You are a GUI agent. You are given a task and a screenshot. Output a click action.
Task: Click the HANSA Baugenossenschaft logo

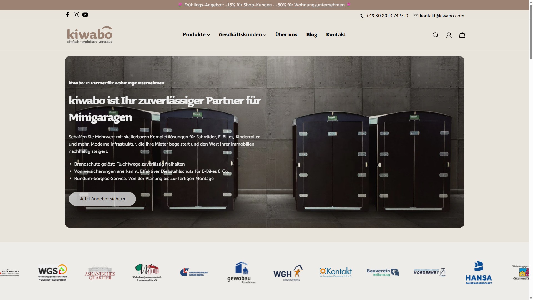point(479,273)
